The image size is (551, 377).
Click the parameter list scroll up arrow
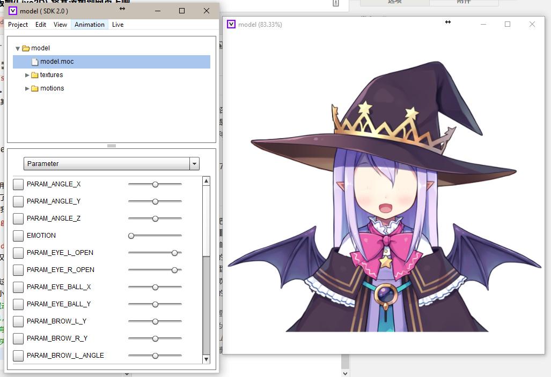[206, 181]
